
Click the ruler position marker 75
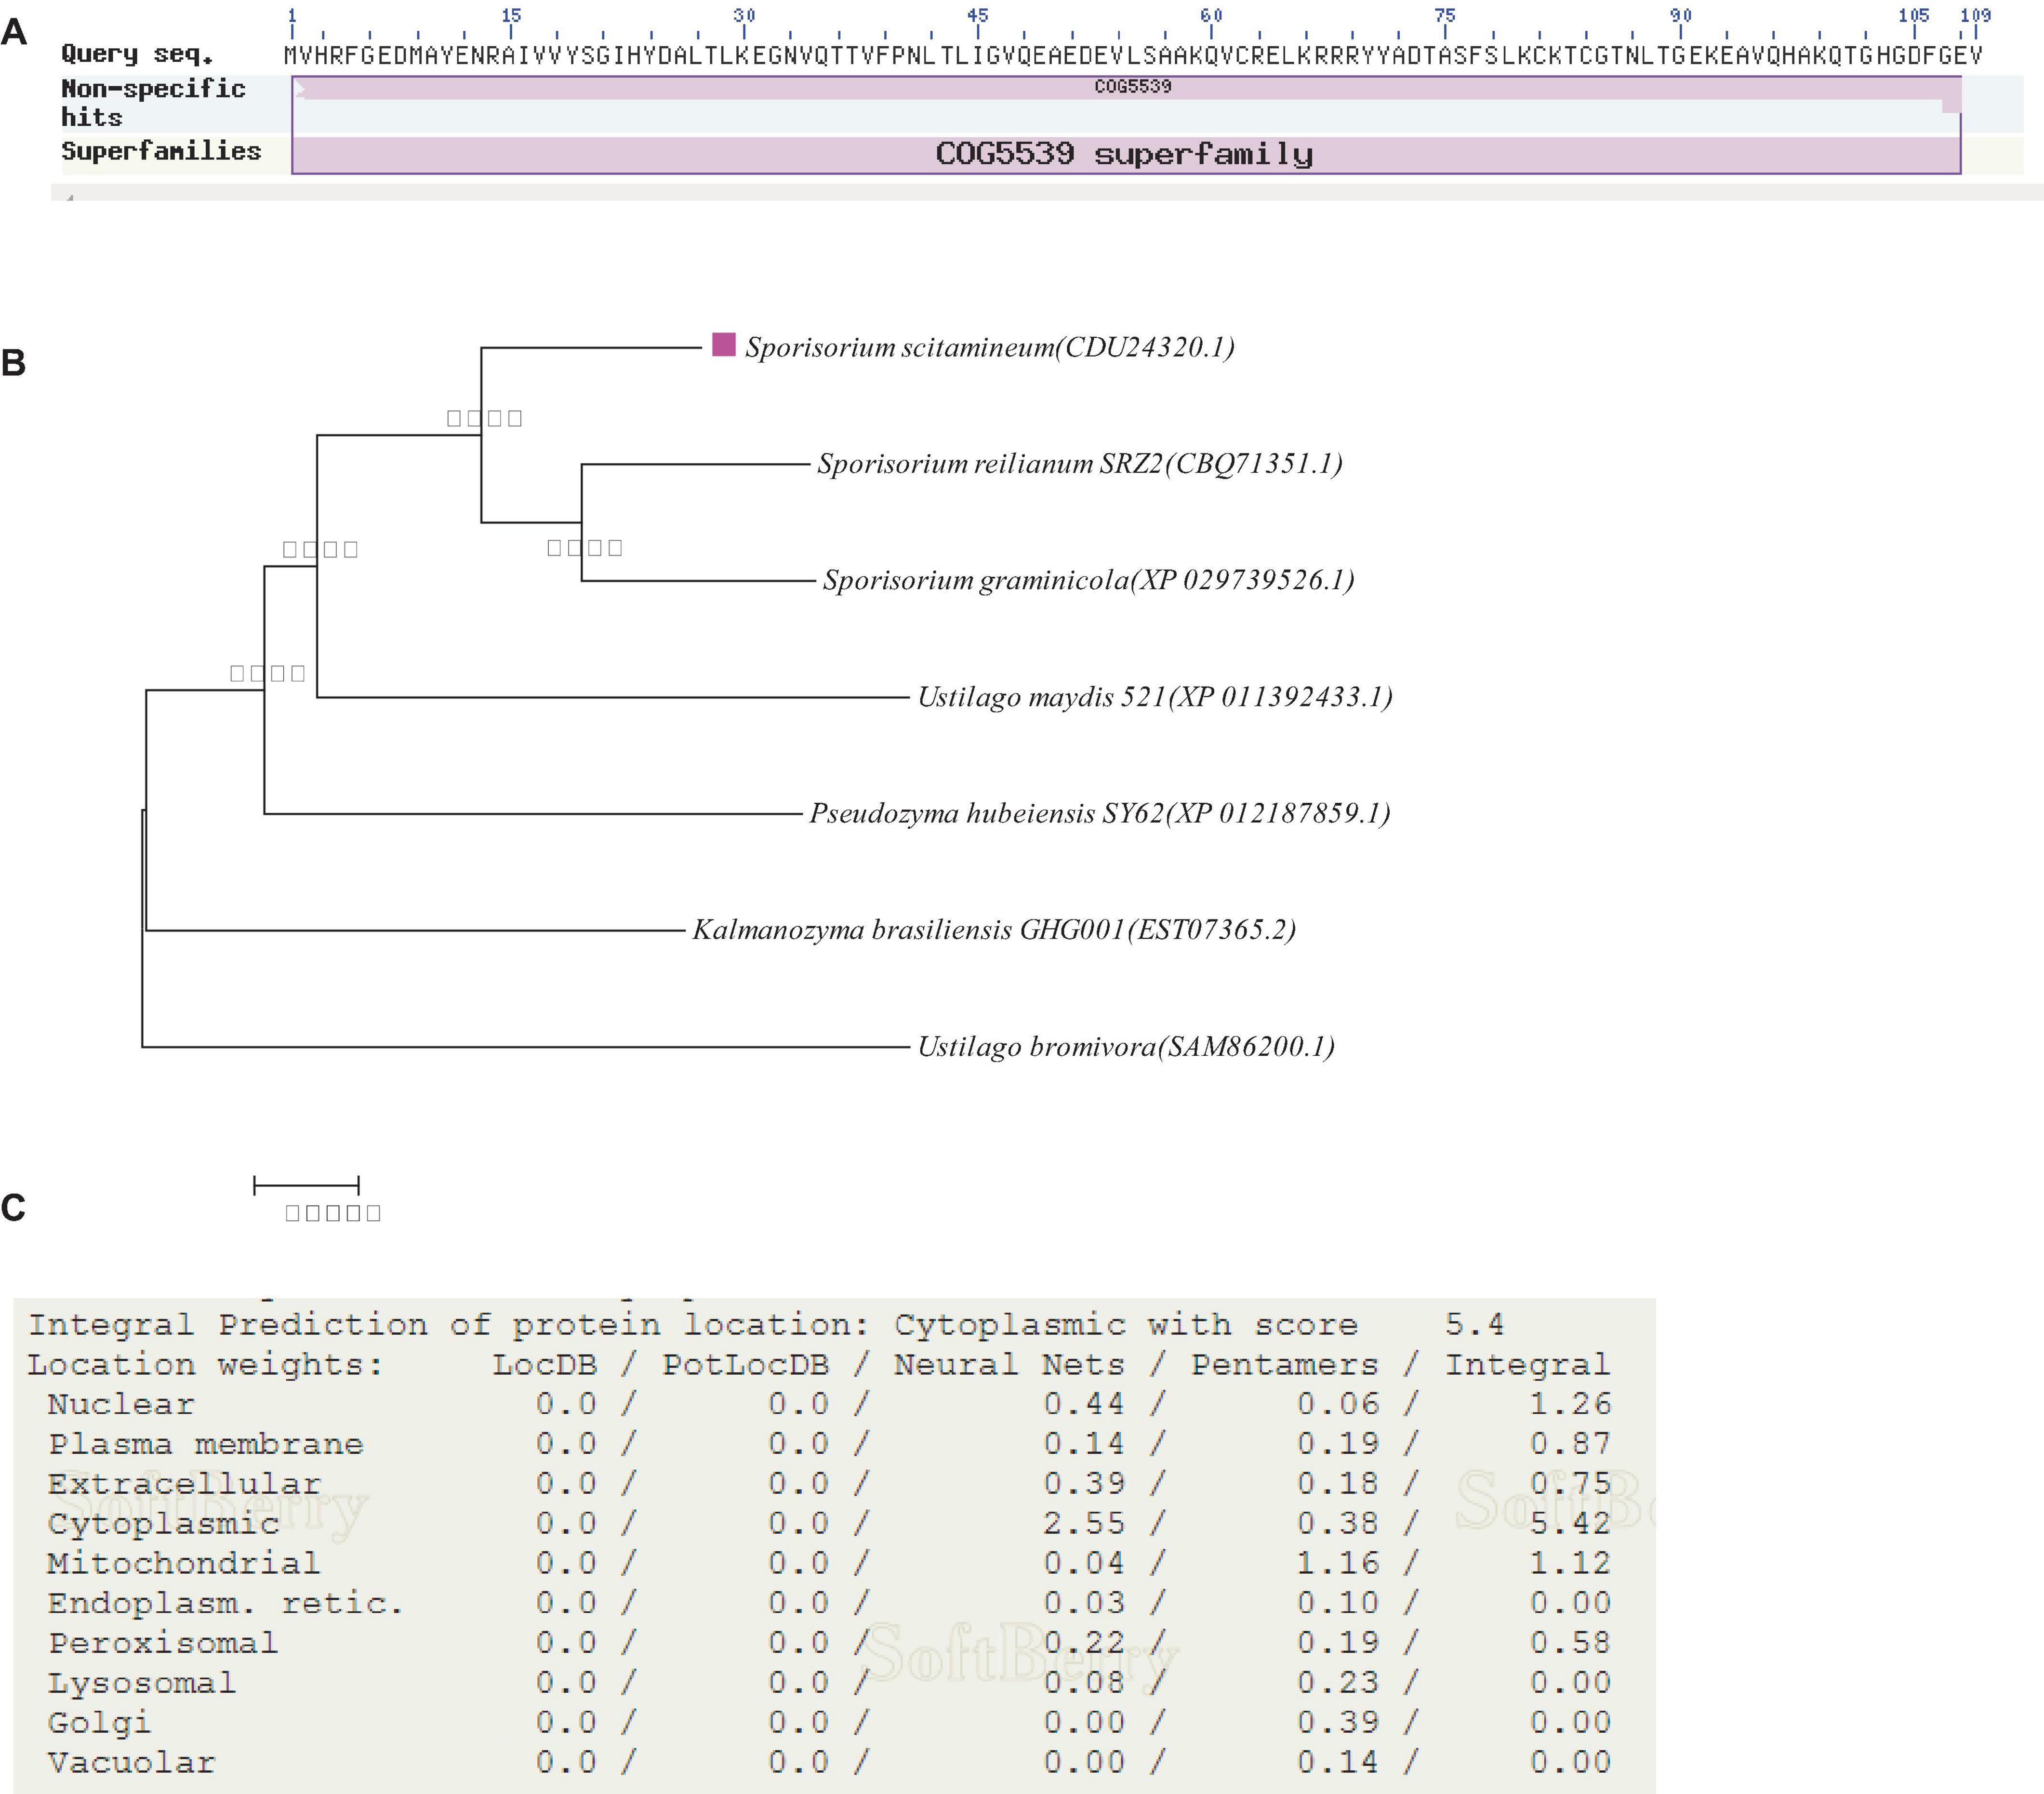1445,15
